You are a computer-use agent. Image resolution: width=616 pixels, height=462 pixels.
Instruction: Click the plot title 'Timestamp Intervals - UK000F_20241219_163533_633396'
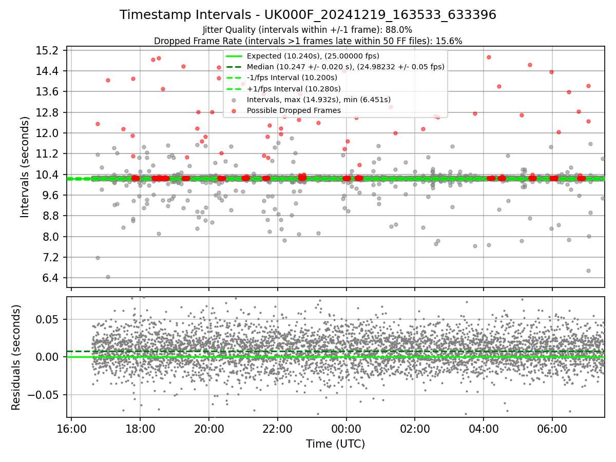308,15
